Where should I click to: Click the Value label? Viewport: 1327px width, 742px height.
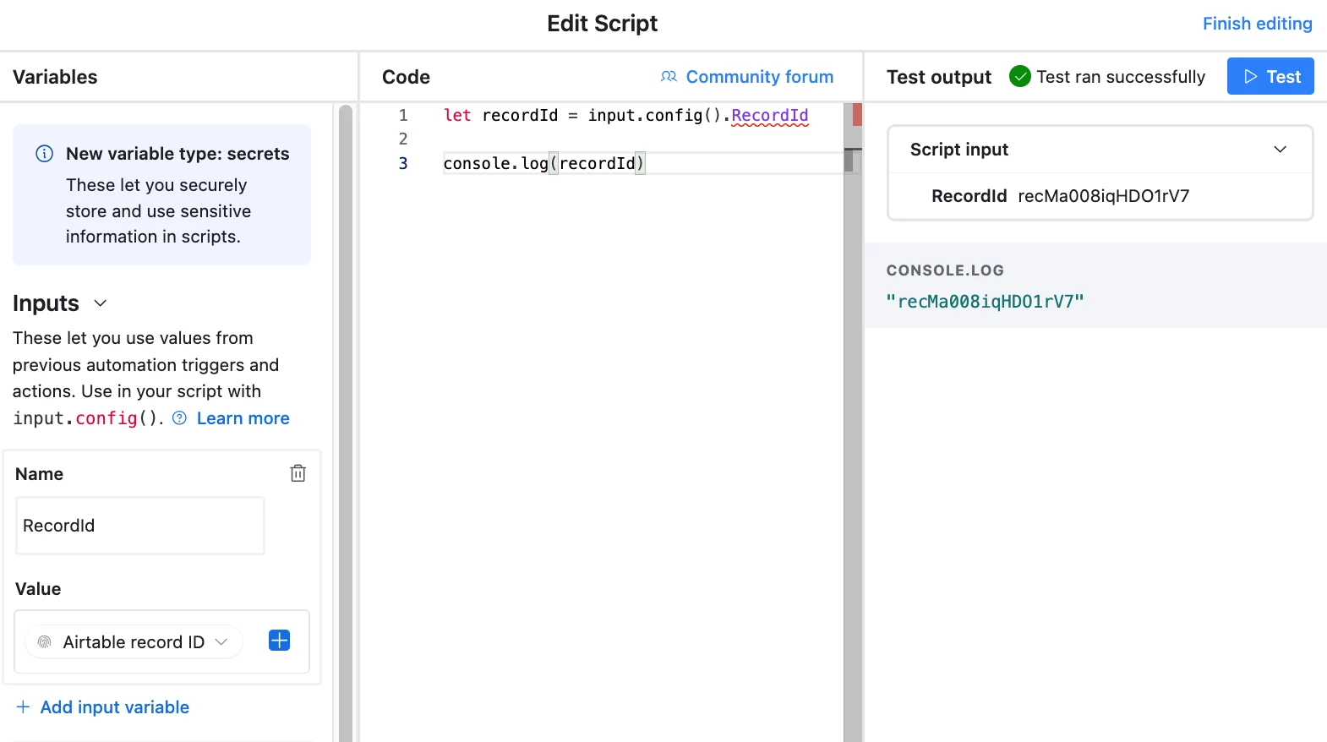pyautogui.click(x=38, y=589)
